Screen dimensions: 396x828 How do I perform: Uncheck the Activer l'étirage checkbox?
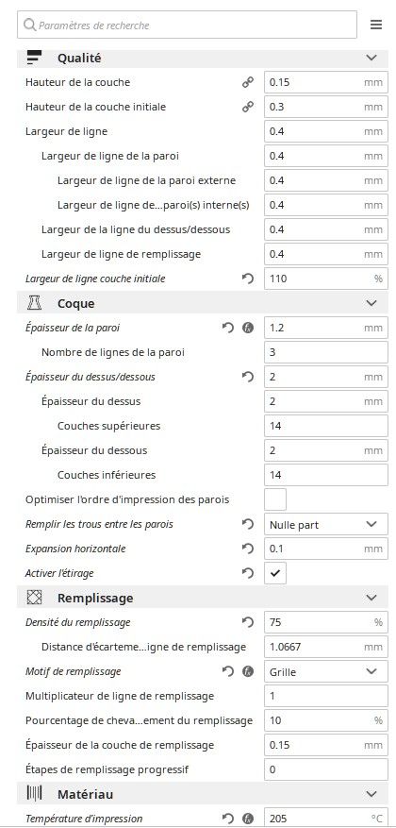(275, 573)
